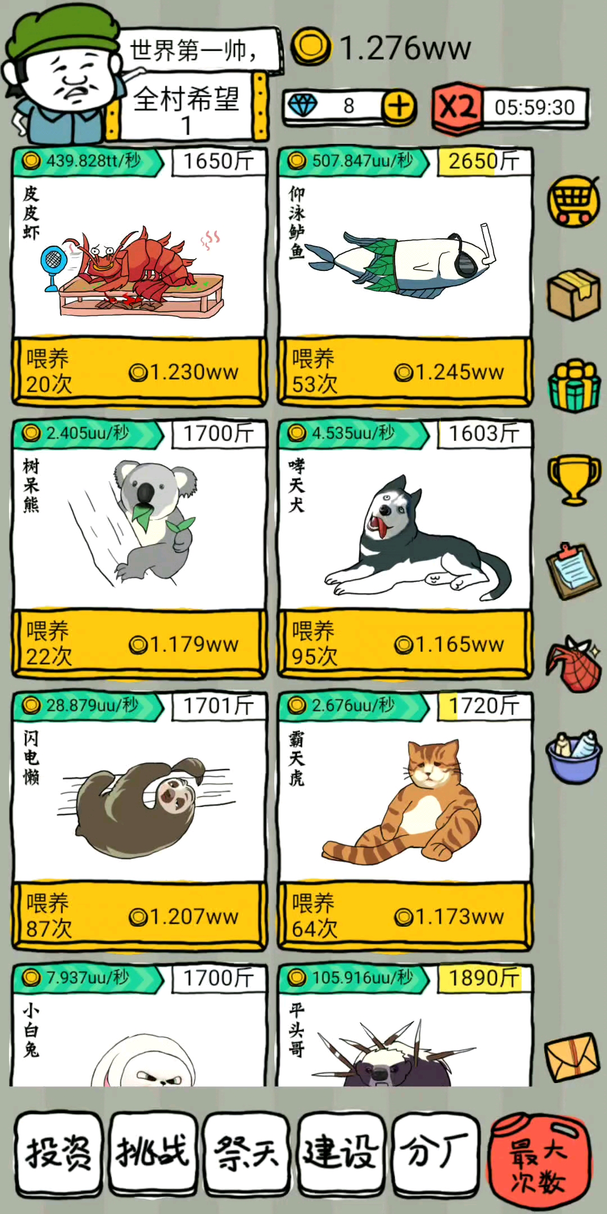Viewport: 607px width, 1214px height.
Task: Open the 建设 tab
Action: [341, 1154]
